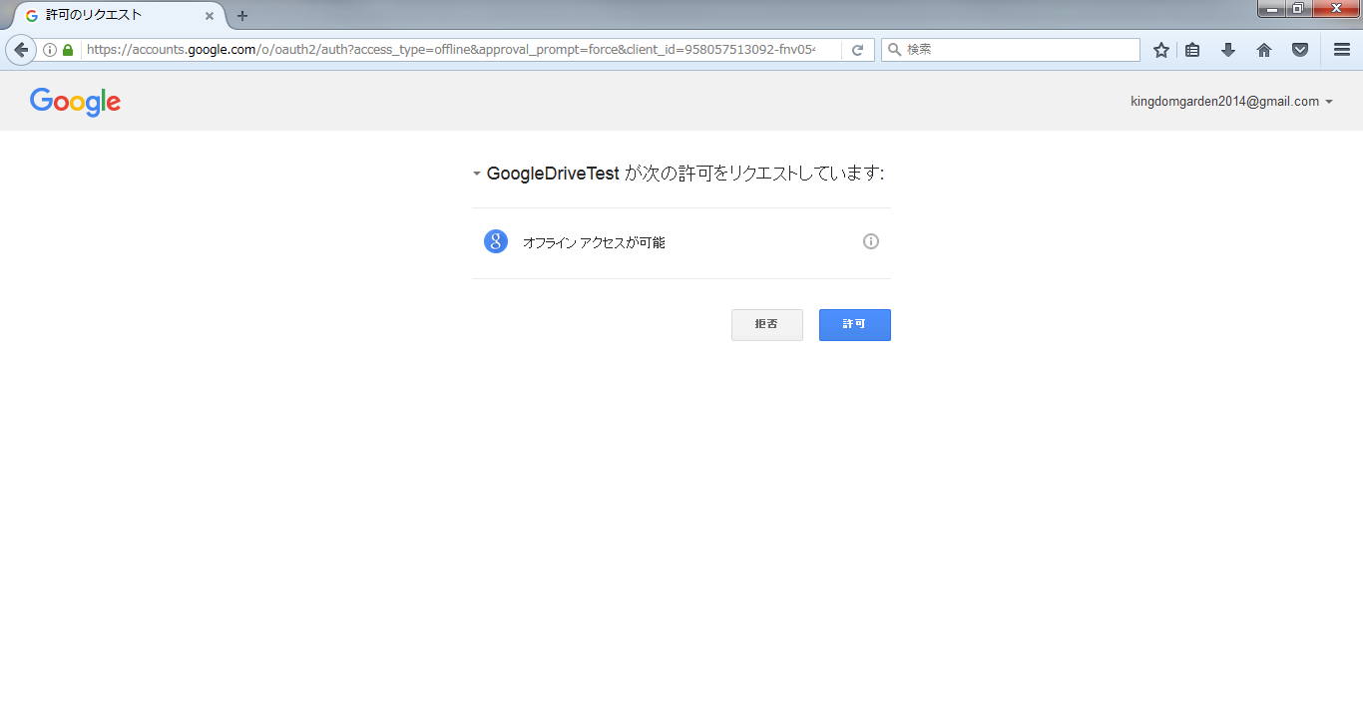
Task: Open the downloads arrow icon
Action: (1228, 50)
